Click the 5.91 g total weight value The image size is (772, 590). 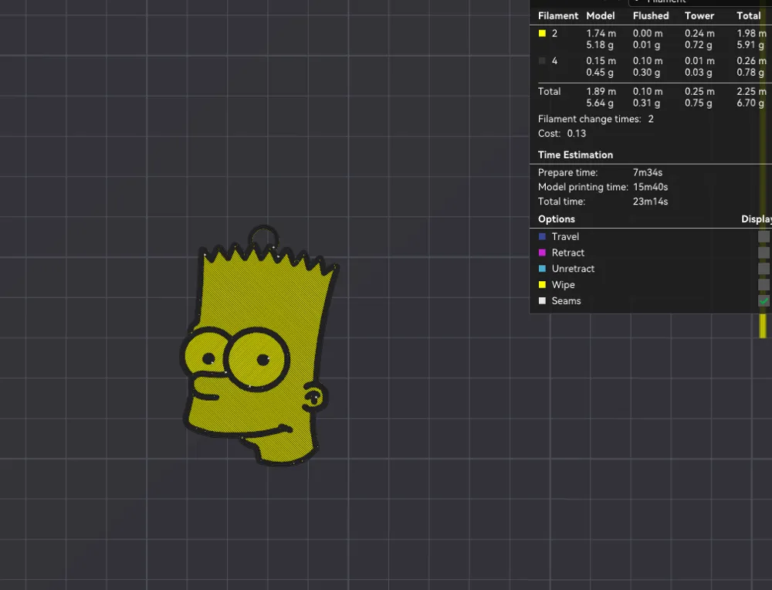pyautogui.click(x=750, y=45)
